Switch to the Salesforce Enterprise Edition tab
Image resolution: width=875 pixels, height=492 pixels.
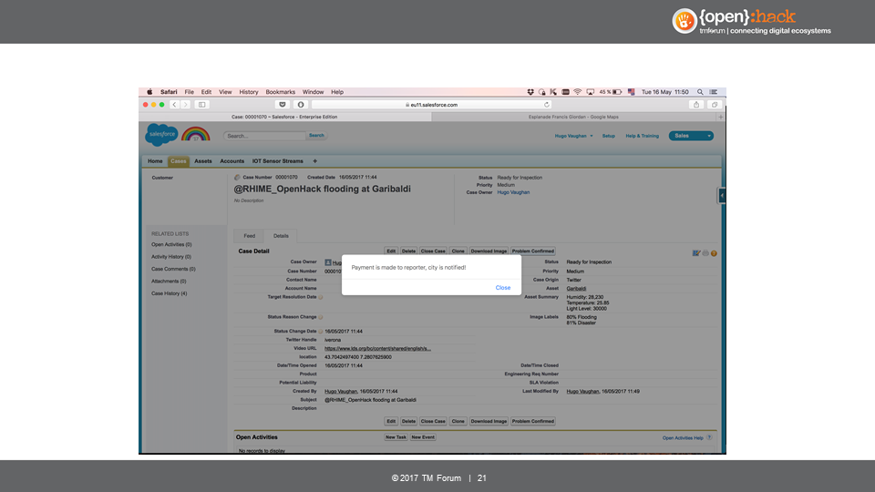point(284,118)
